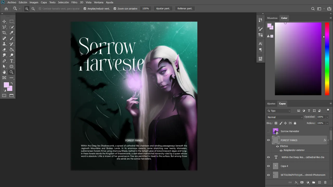The image size is (333, 187).
Task: Swap foreground and background colors
Action: click(x=11, y=83)
